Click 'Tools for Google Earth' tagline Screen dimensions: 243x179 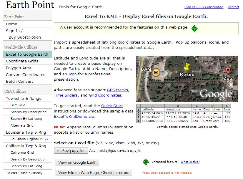[x=80, y=7]
